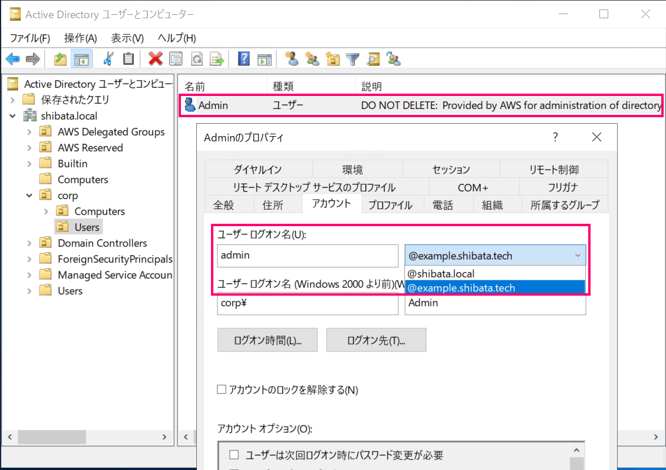Sort the list by 名前 column header
666x470 pixels.
pyautogui.click(x=223, y=86)
